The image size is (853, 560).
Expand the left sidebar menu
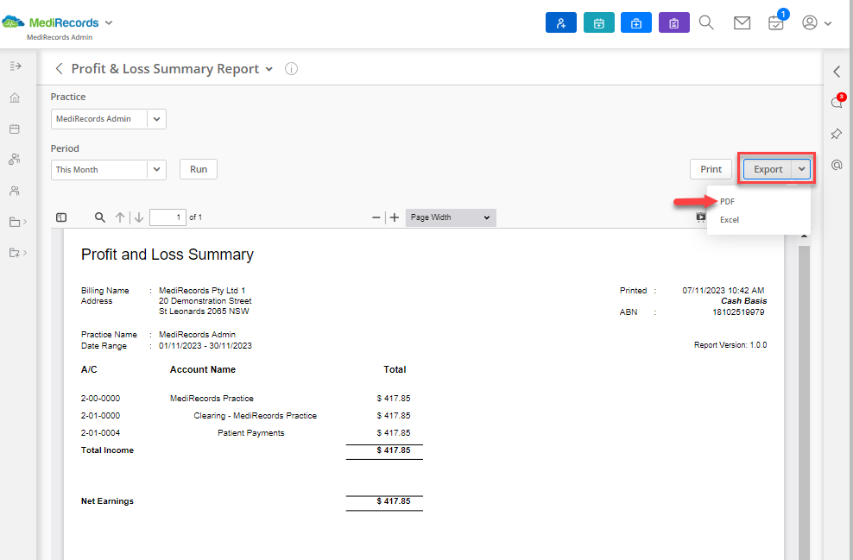[x=16, y=66]
